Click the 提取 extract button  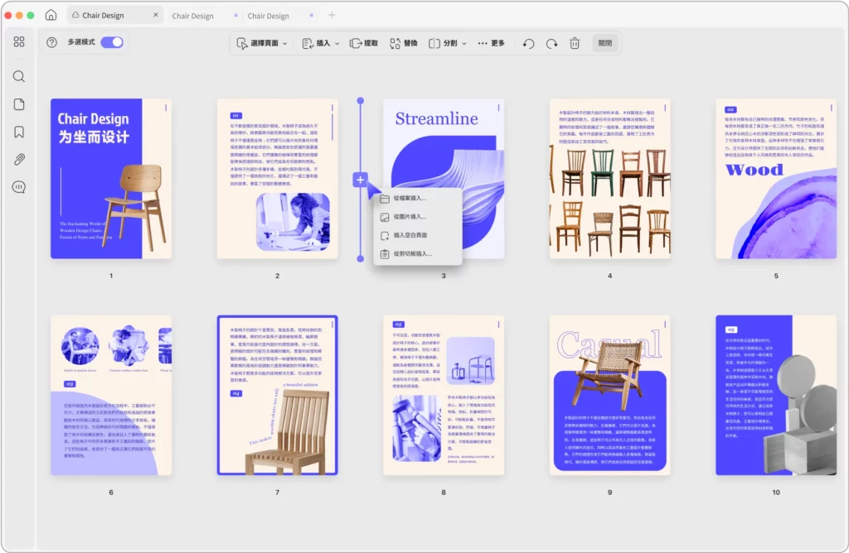click(x=364, y=43)
